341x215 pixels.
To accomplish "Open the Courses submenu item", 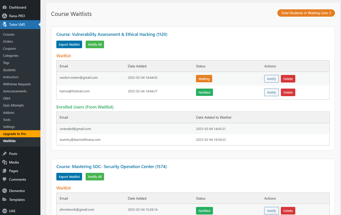I will pos(9,34).
